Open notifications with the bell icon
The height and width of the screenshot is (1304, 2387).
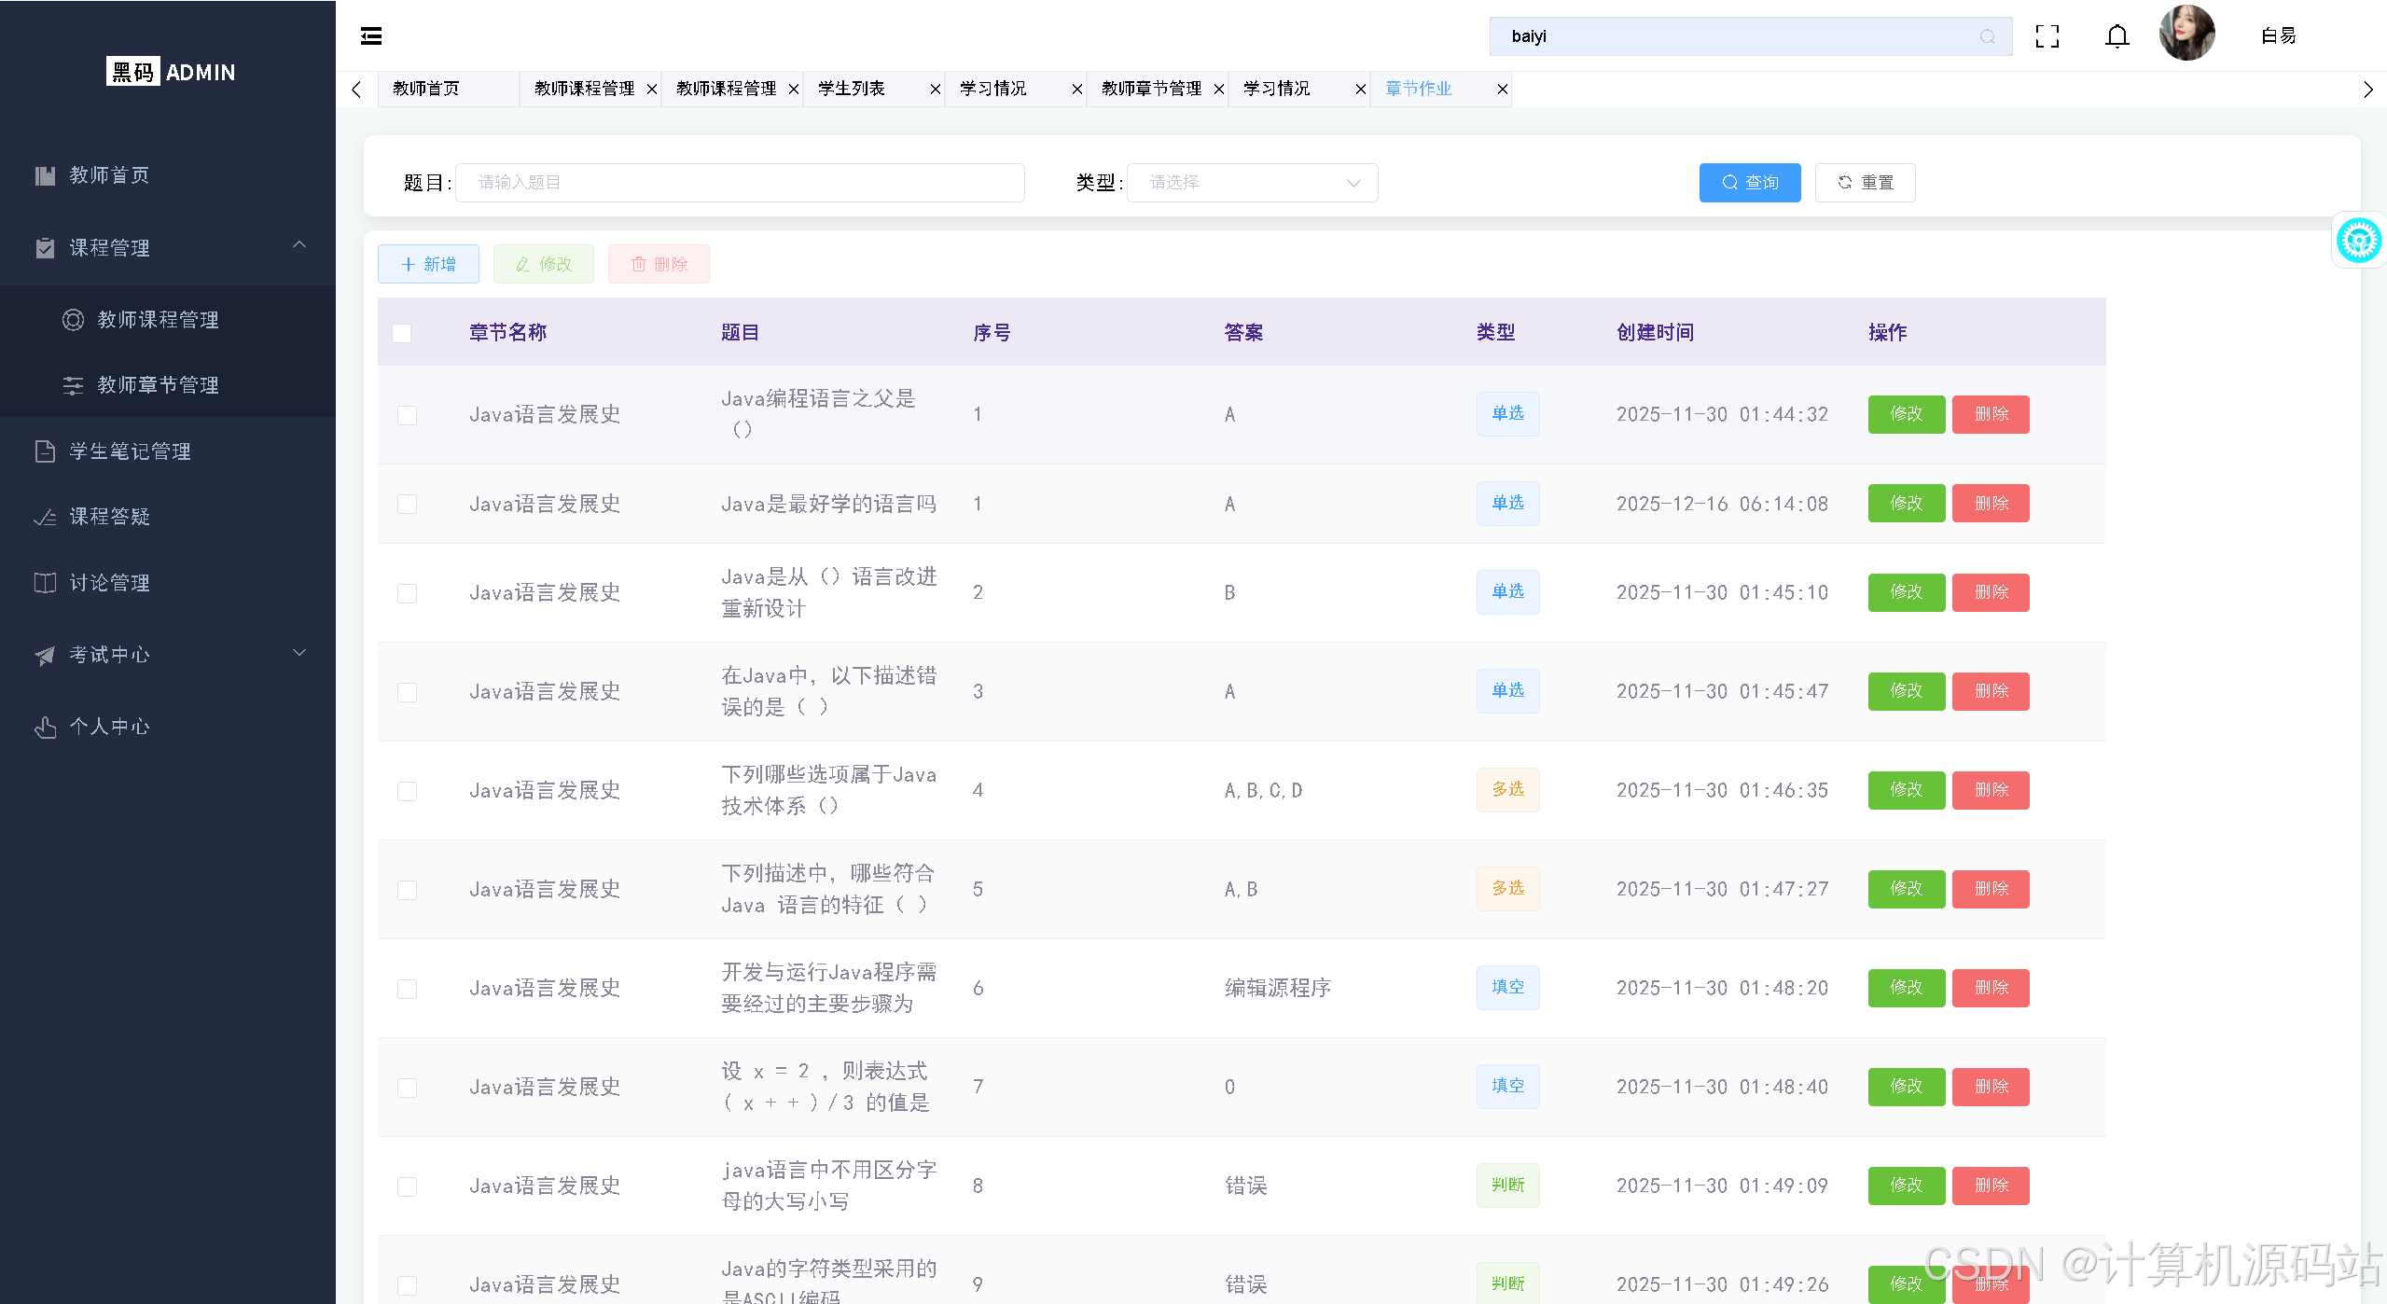pos(2117,36)
